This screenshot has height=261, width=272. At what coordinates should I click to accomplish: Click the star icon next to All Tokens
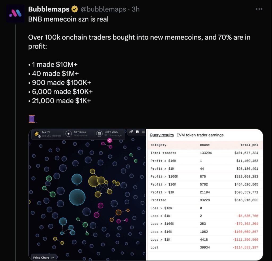tap(68, 133)
